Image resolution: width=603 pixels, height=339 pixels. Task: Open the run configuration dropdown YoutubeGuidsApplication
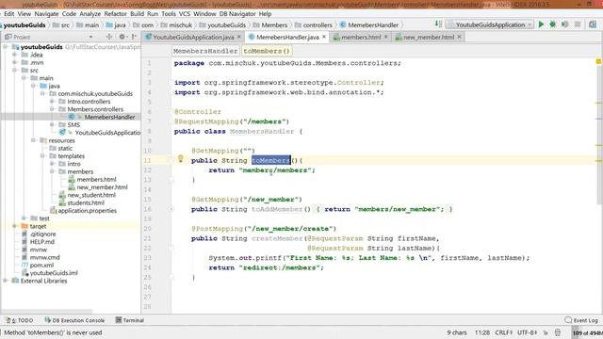490,24
